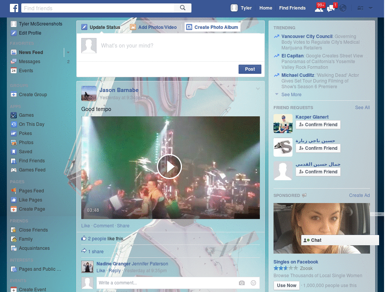This screenshot has width=389, height=292.
Task: Open Kacper Glanert profile thumbnail
Action: point(283,124)
